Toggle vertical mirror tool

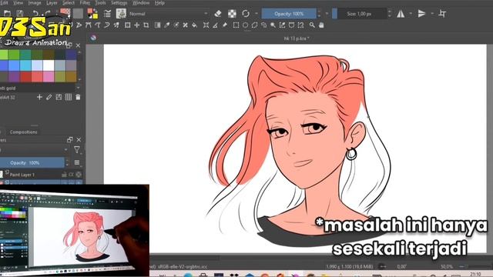[x=421, y=14]
